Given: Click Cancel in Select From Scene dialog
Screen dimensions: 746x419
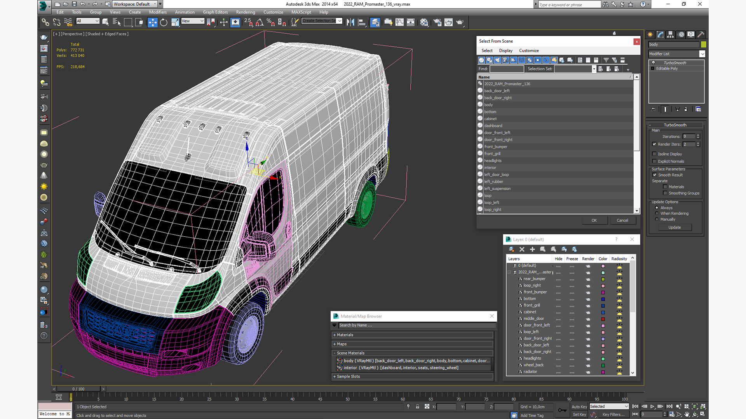Looking at the screenshot, I should [622, 220].
